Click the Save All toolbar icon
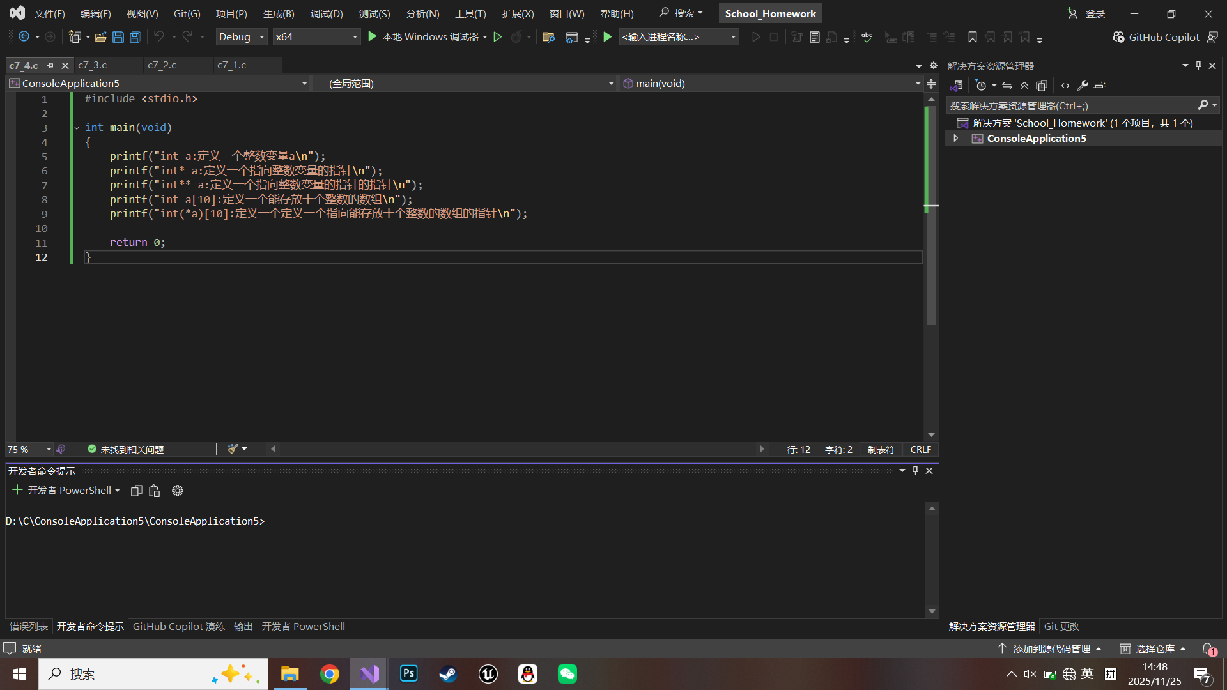This screenshot has height=690, width=1227. pyautogui.click(x=135, y=37)
